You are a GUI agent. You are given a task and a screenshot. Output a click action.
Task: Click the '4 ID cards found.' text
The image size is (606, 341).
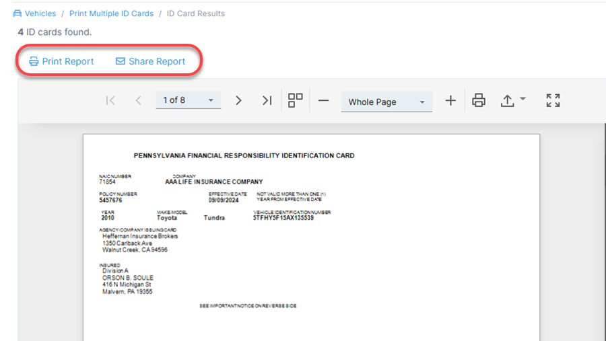click(55, 32)
